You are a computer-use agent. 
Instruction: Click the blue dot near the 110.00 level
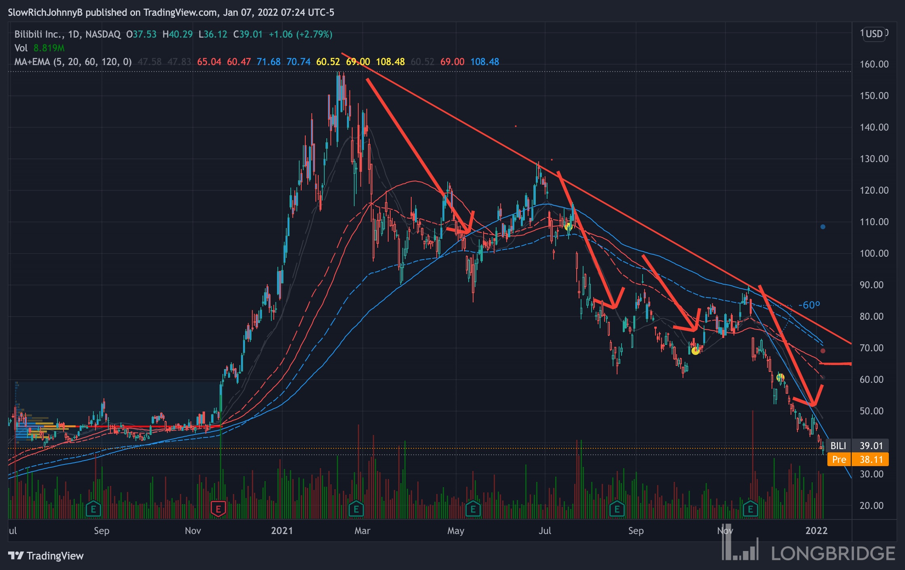coord(823,227)
